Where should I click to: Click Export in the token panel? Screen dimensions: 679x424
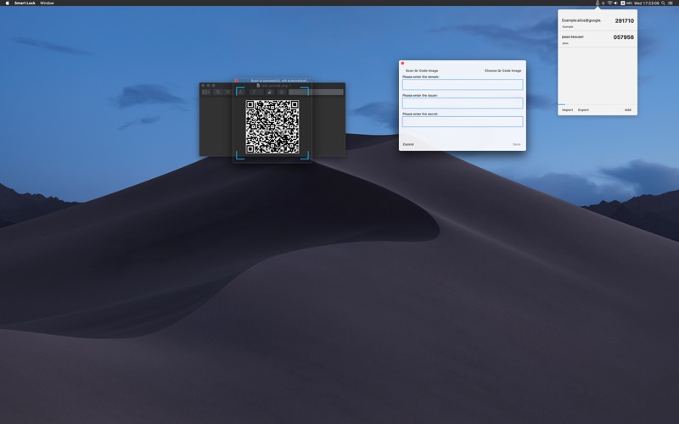tap(583, 110)
